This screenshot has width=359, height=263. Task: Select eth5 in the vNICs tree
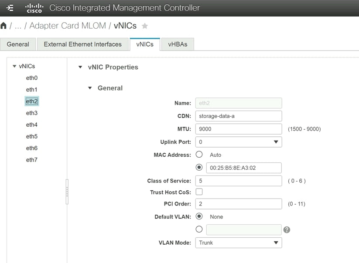tap(31, 136)
